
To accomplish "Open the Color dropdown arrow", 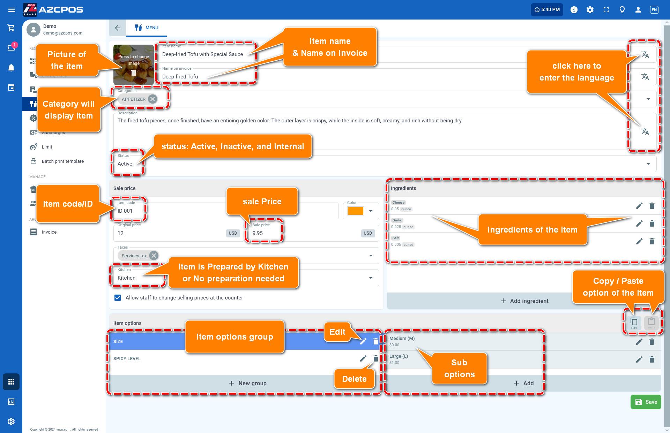I will (x=371, y=211).
